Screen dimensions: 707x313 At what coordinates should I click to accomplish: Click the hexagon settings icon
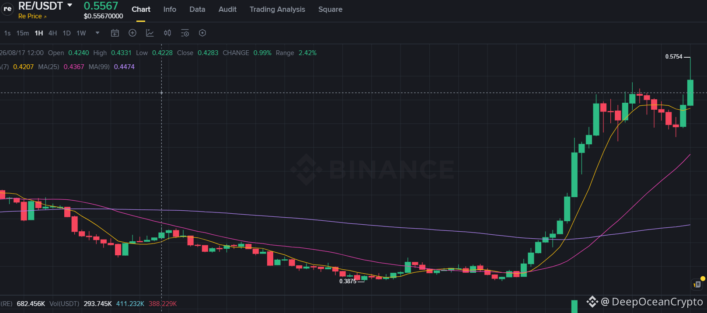coord(202,33)
